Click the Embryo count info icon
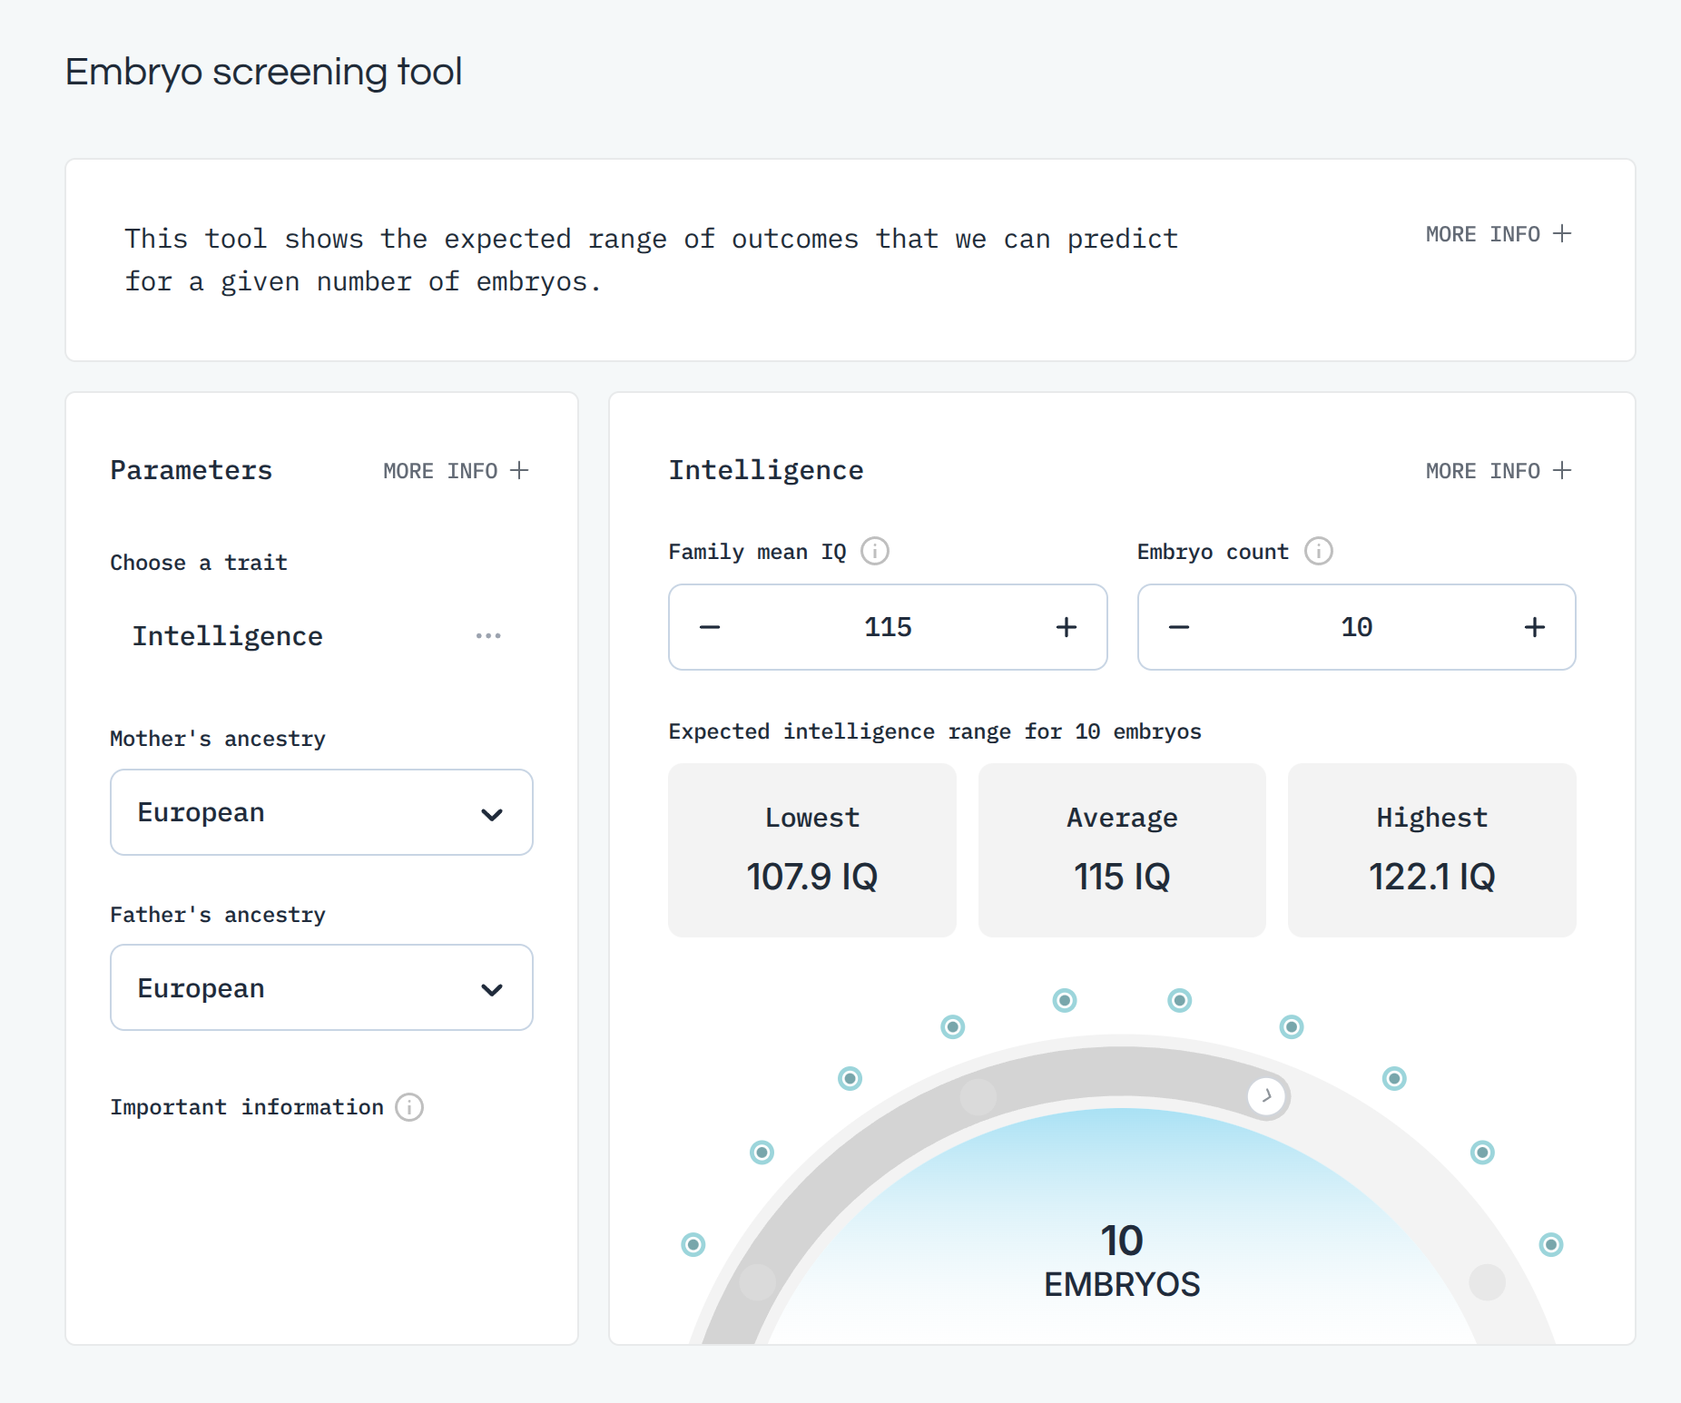1681x1403 pixels. pos(1319,551)
